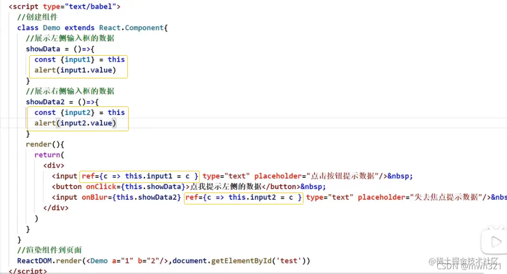
Task: Click the line class Demo extends React.Component{
Action: pyautogui.click(x=92, y=28)
